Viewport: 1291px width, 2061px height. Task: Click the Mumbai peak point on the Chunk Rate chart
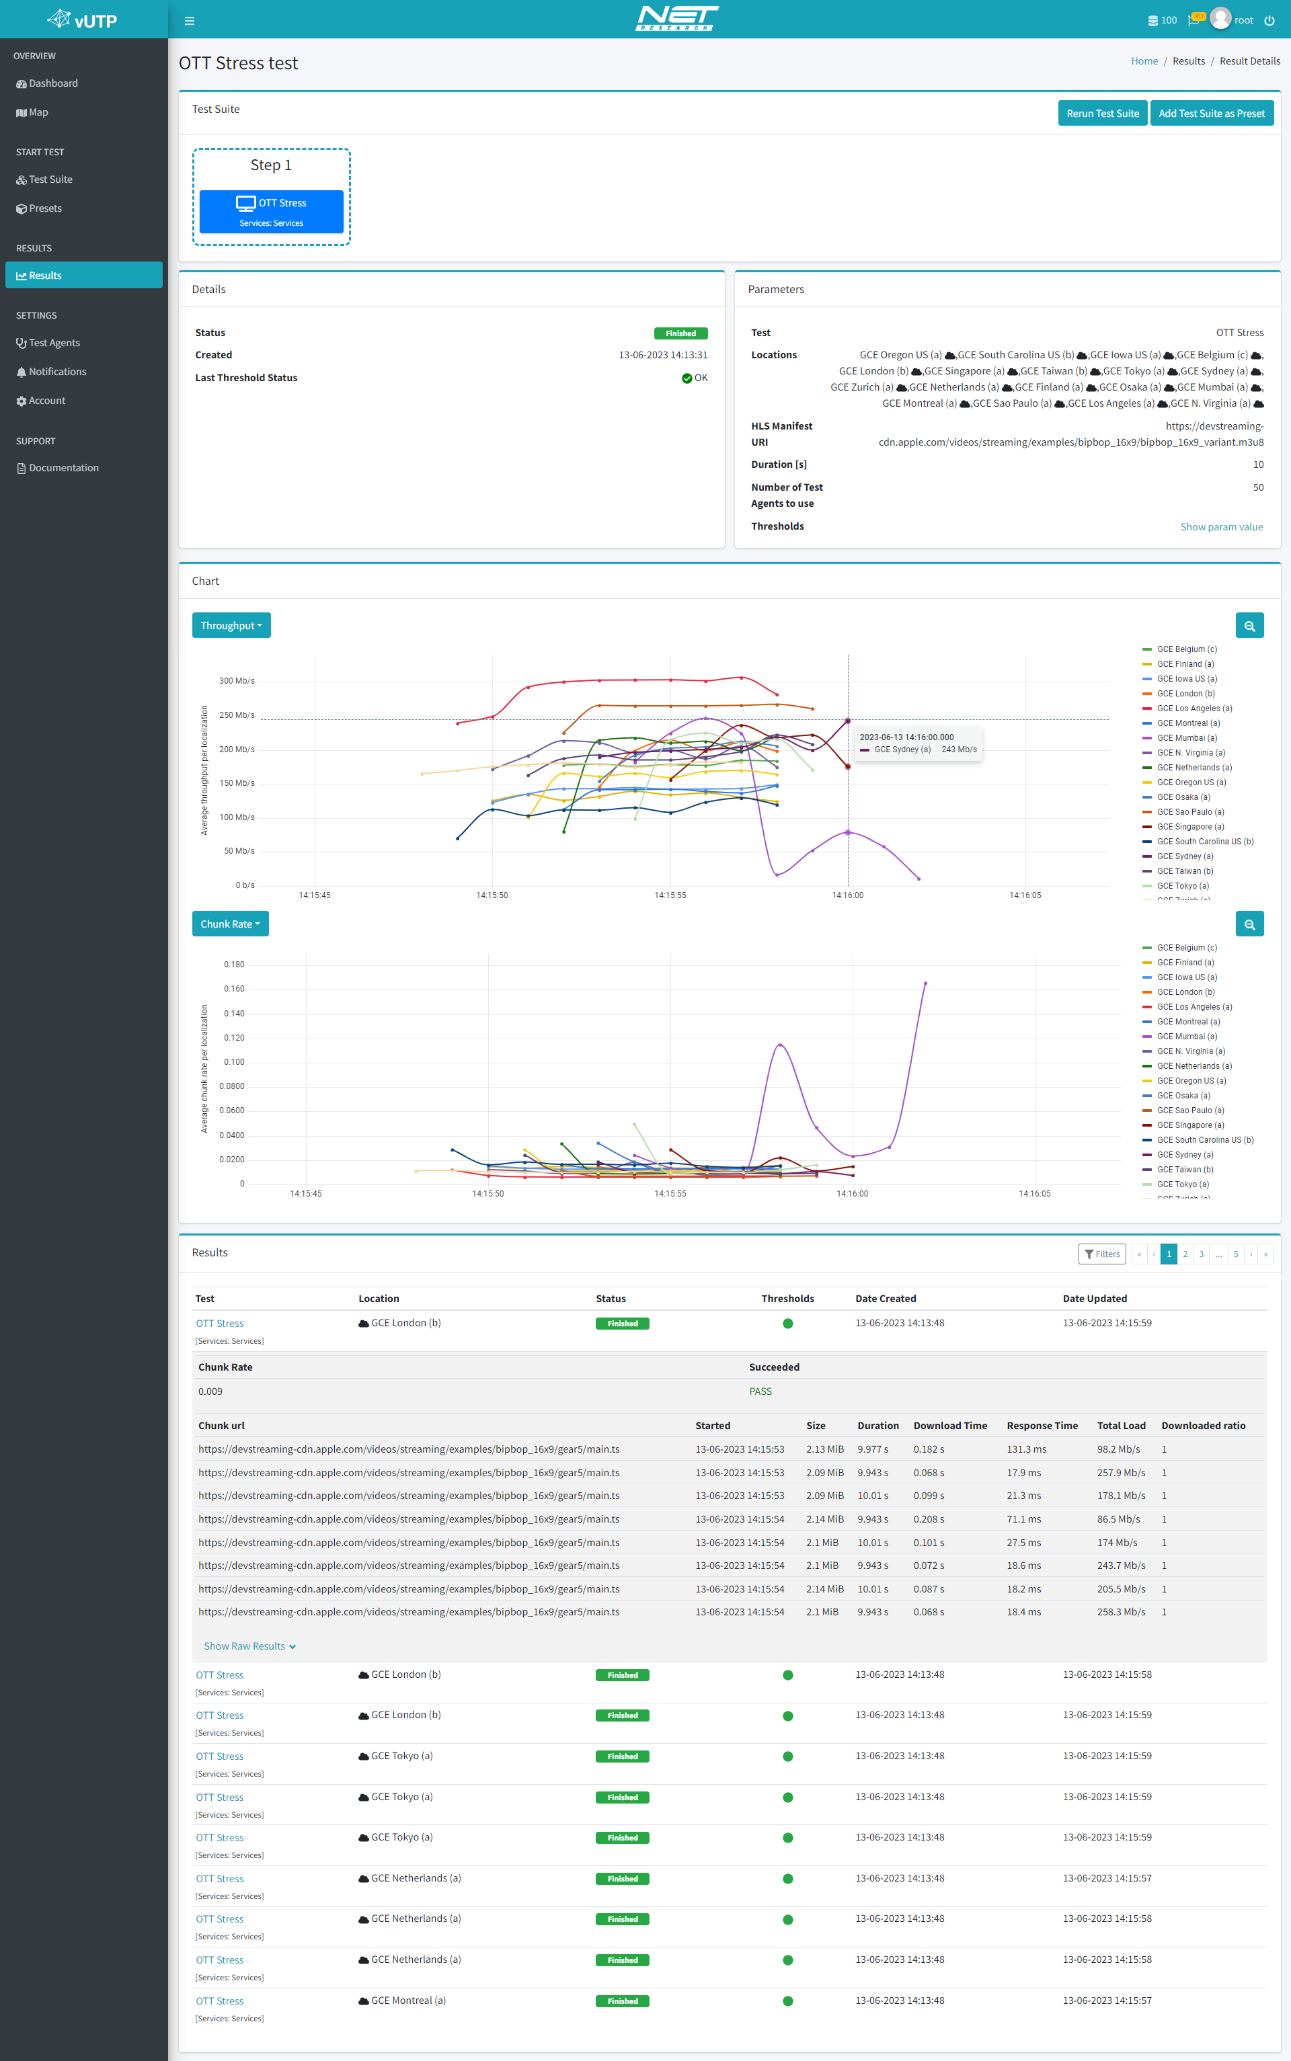tap(926, 984)
